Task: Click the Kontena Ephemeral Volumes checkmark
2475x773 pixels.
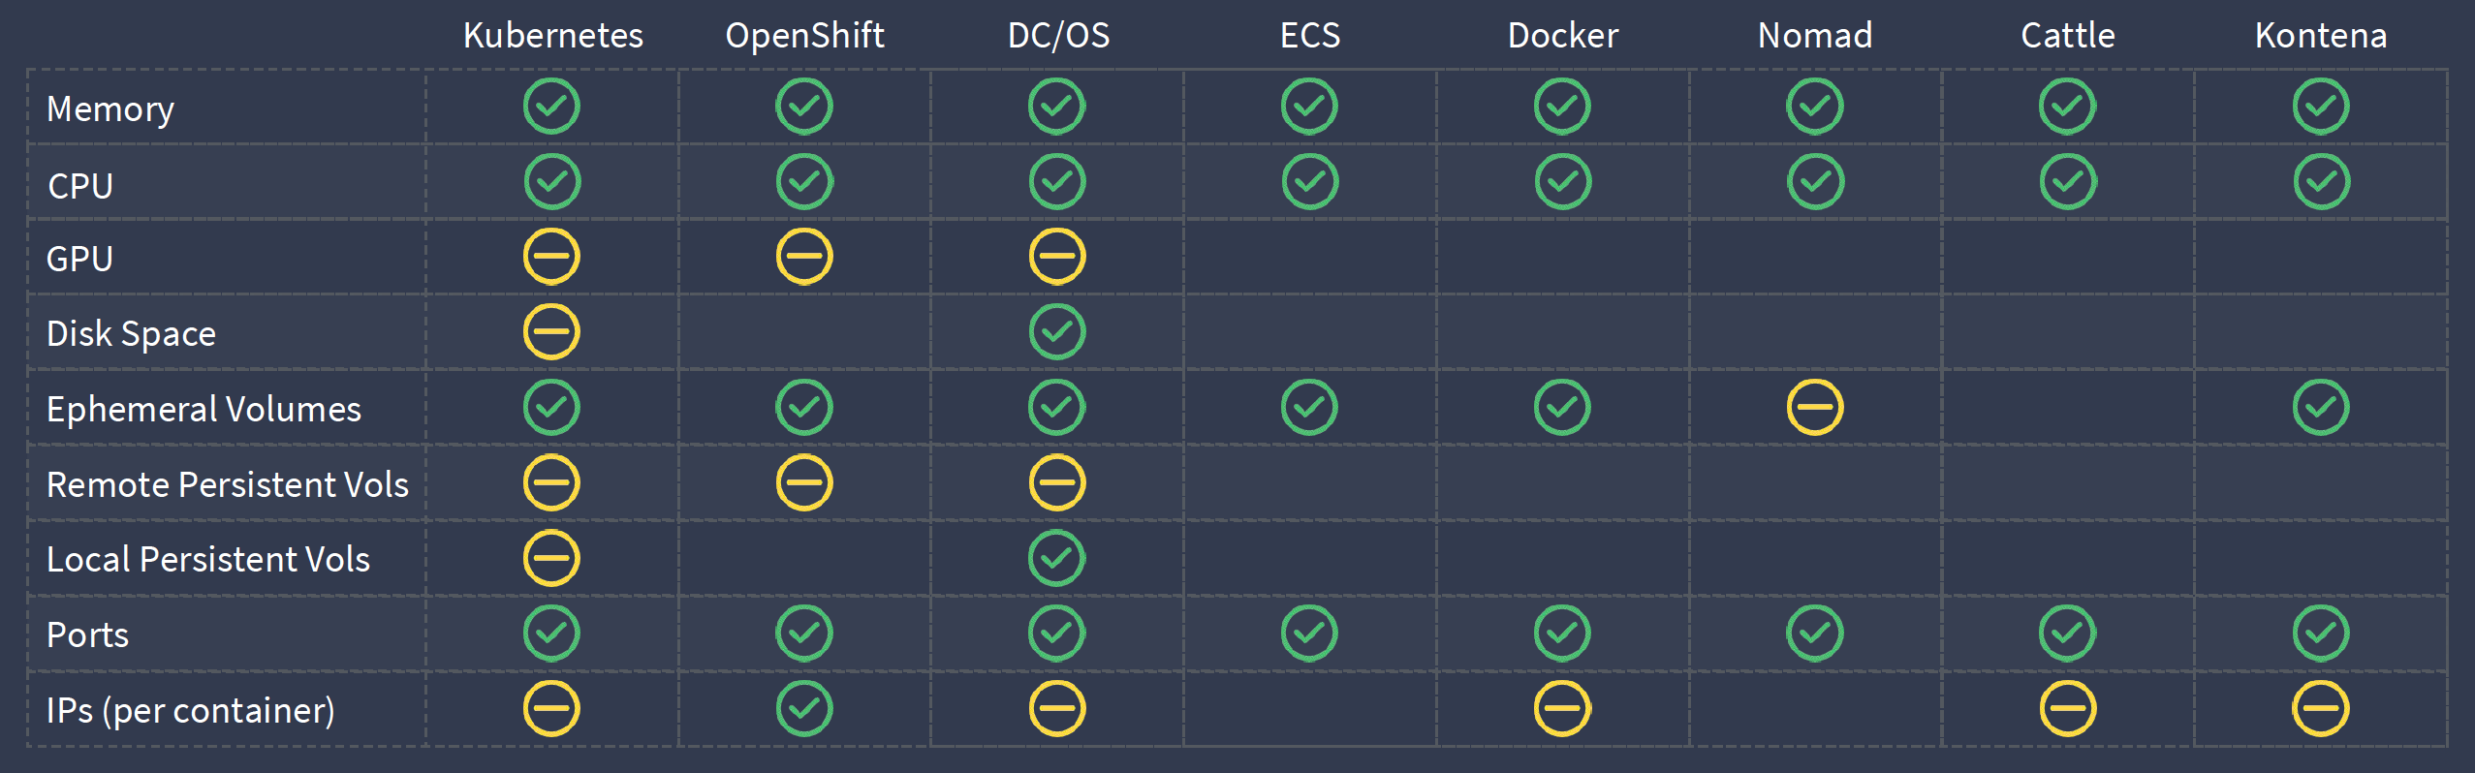Action: tap(2321, 408)
